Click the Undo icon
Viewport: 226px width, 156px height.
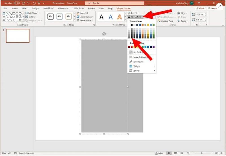tap(28, 3)
